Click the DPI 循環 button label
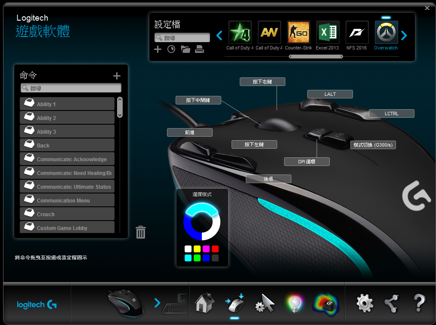The image size is (436, 325). click(307, 162)
